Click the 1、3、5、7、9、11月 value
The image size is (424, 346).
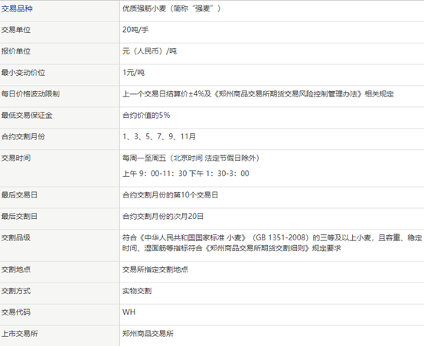click(159, 136)
